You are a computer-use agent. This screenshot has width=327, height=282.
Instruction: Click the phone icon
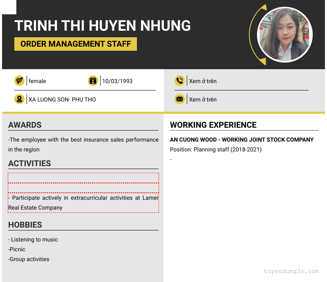179,81
